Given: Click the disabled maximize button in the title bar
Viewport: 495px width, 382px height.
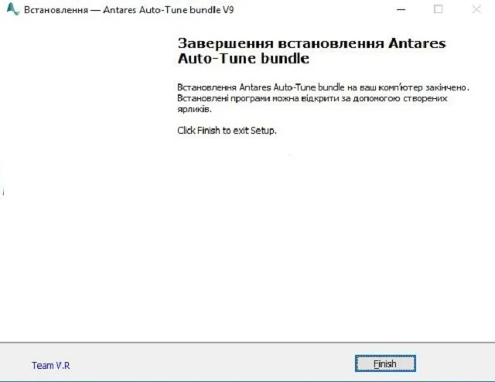Looking at the screenshot, I should 439,9.
